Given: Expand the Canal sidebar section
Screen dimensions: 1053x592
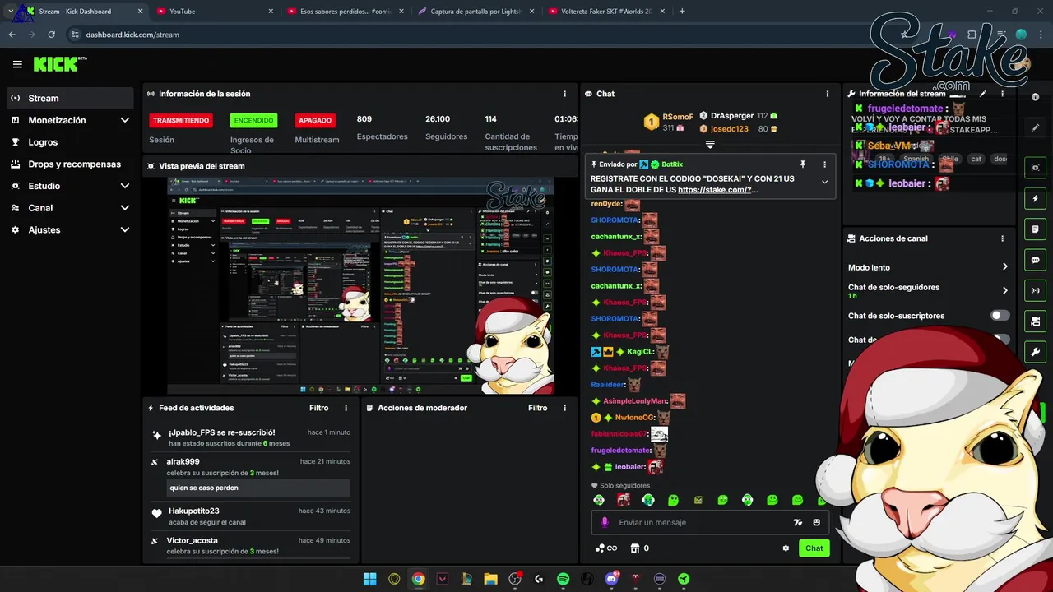Looking at the screenshot, I should click(70, 208).
